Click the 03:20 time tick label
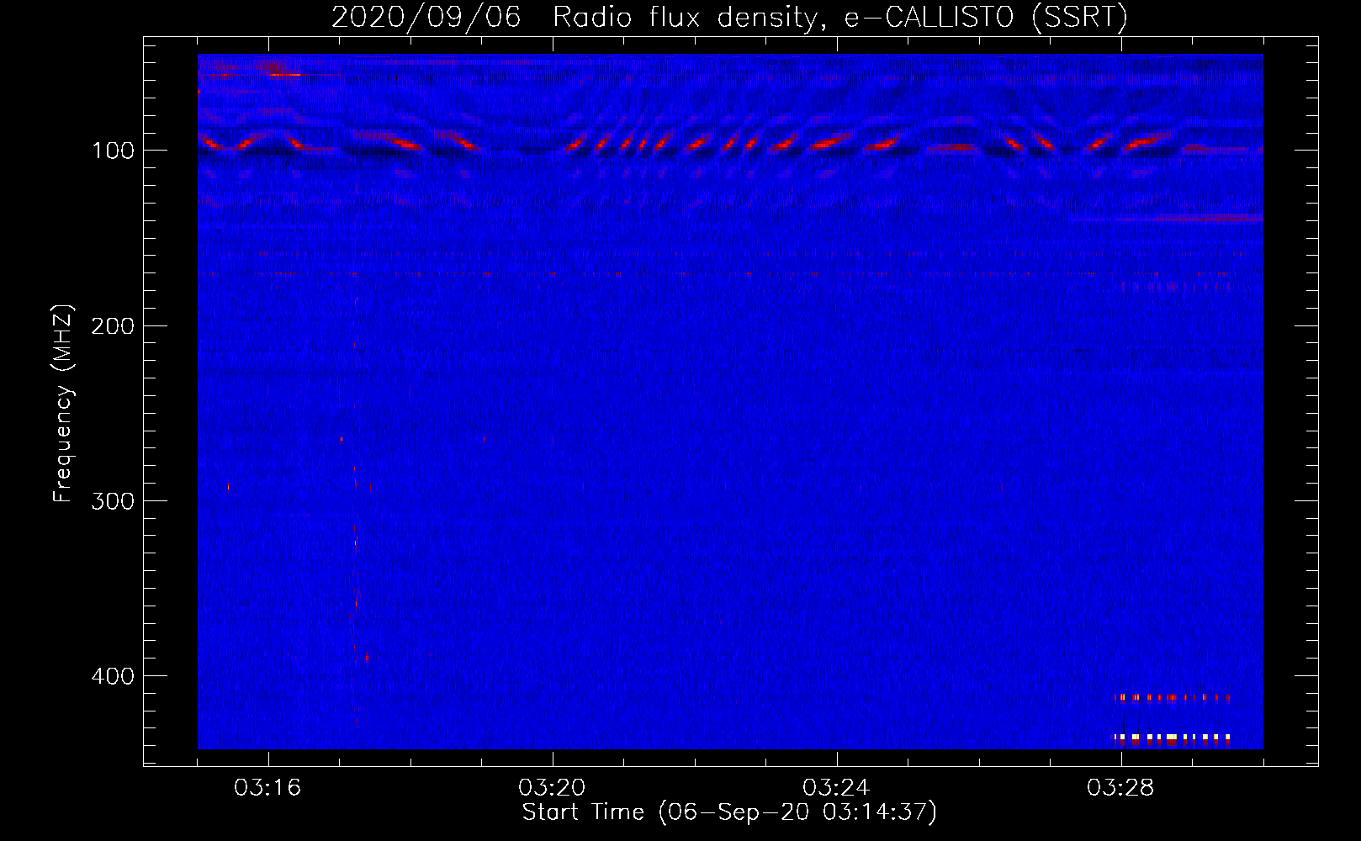Image resolution: width=1361 pixels, height=841 pixels. 552,788
